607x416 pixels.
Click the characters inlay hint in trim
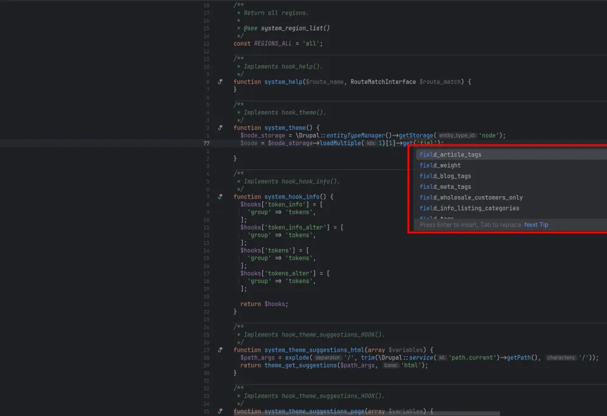(x=560, y=358)
